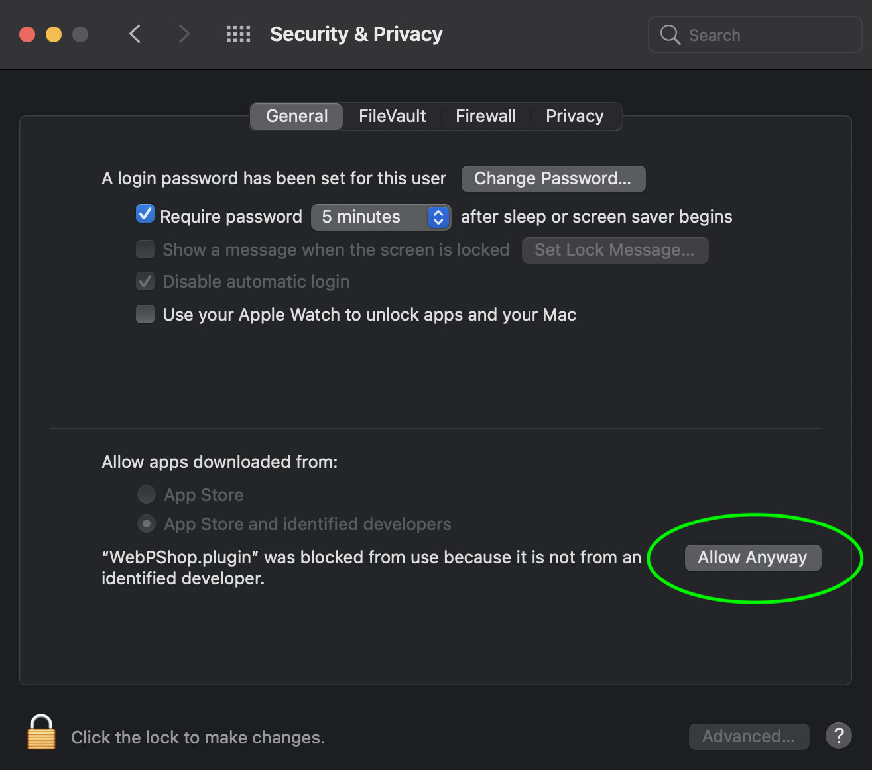872x770 pixels.
Task: Toggle the Require password checkbox
Action: pos(145,215)
